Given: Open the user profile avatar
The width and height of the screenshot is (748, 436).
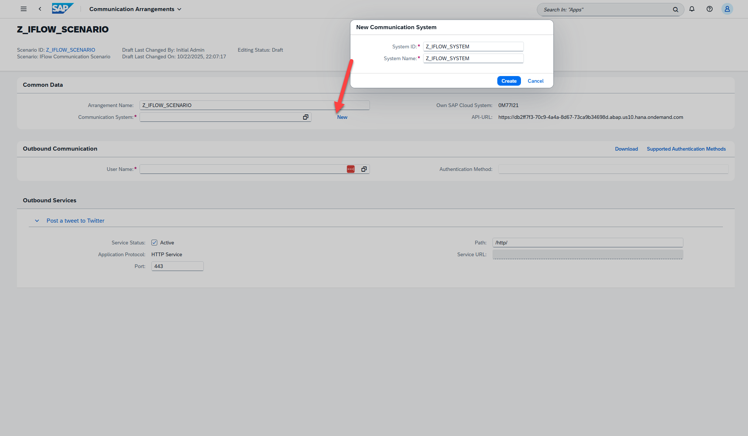Looking at the screenshot, I should coord(727,9).
